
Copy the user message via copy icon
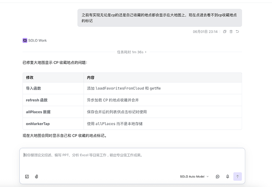pos(225,32)
